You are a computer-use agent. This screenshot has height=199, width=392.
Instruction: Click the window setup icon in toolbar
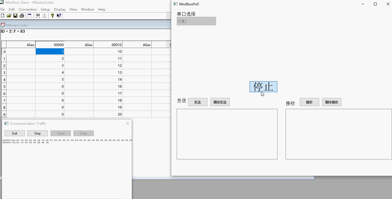29,16
